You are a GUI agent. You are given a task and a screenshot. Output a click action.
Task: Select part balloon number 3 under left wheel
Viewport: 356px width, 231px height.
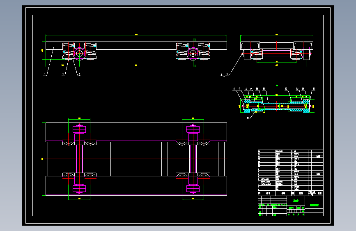click(x=80, y=74)
